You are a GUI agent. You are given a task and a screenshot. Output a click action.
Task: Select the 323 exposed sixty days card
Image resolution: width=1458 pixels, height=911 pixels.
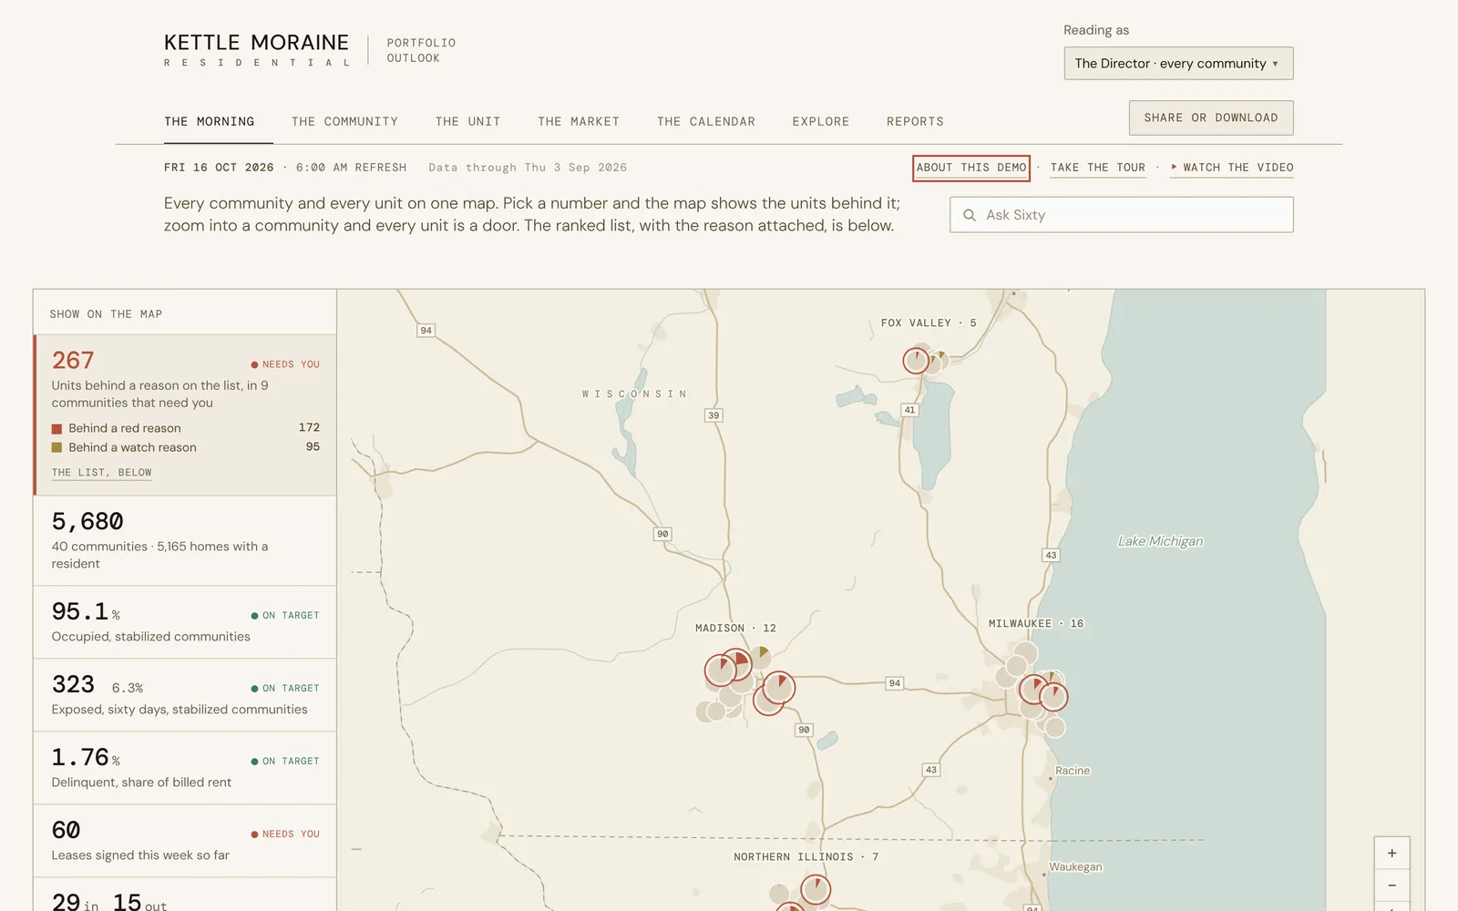[x=185, y=695]
